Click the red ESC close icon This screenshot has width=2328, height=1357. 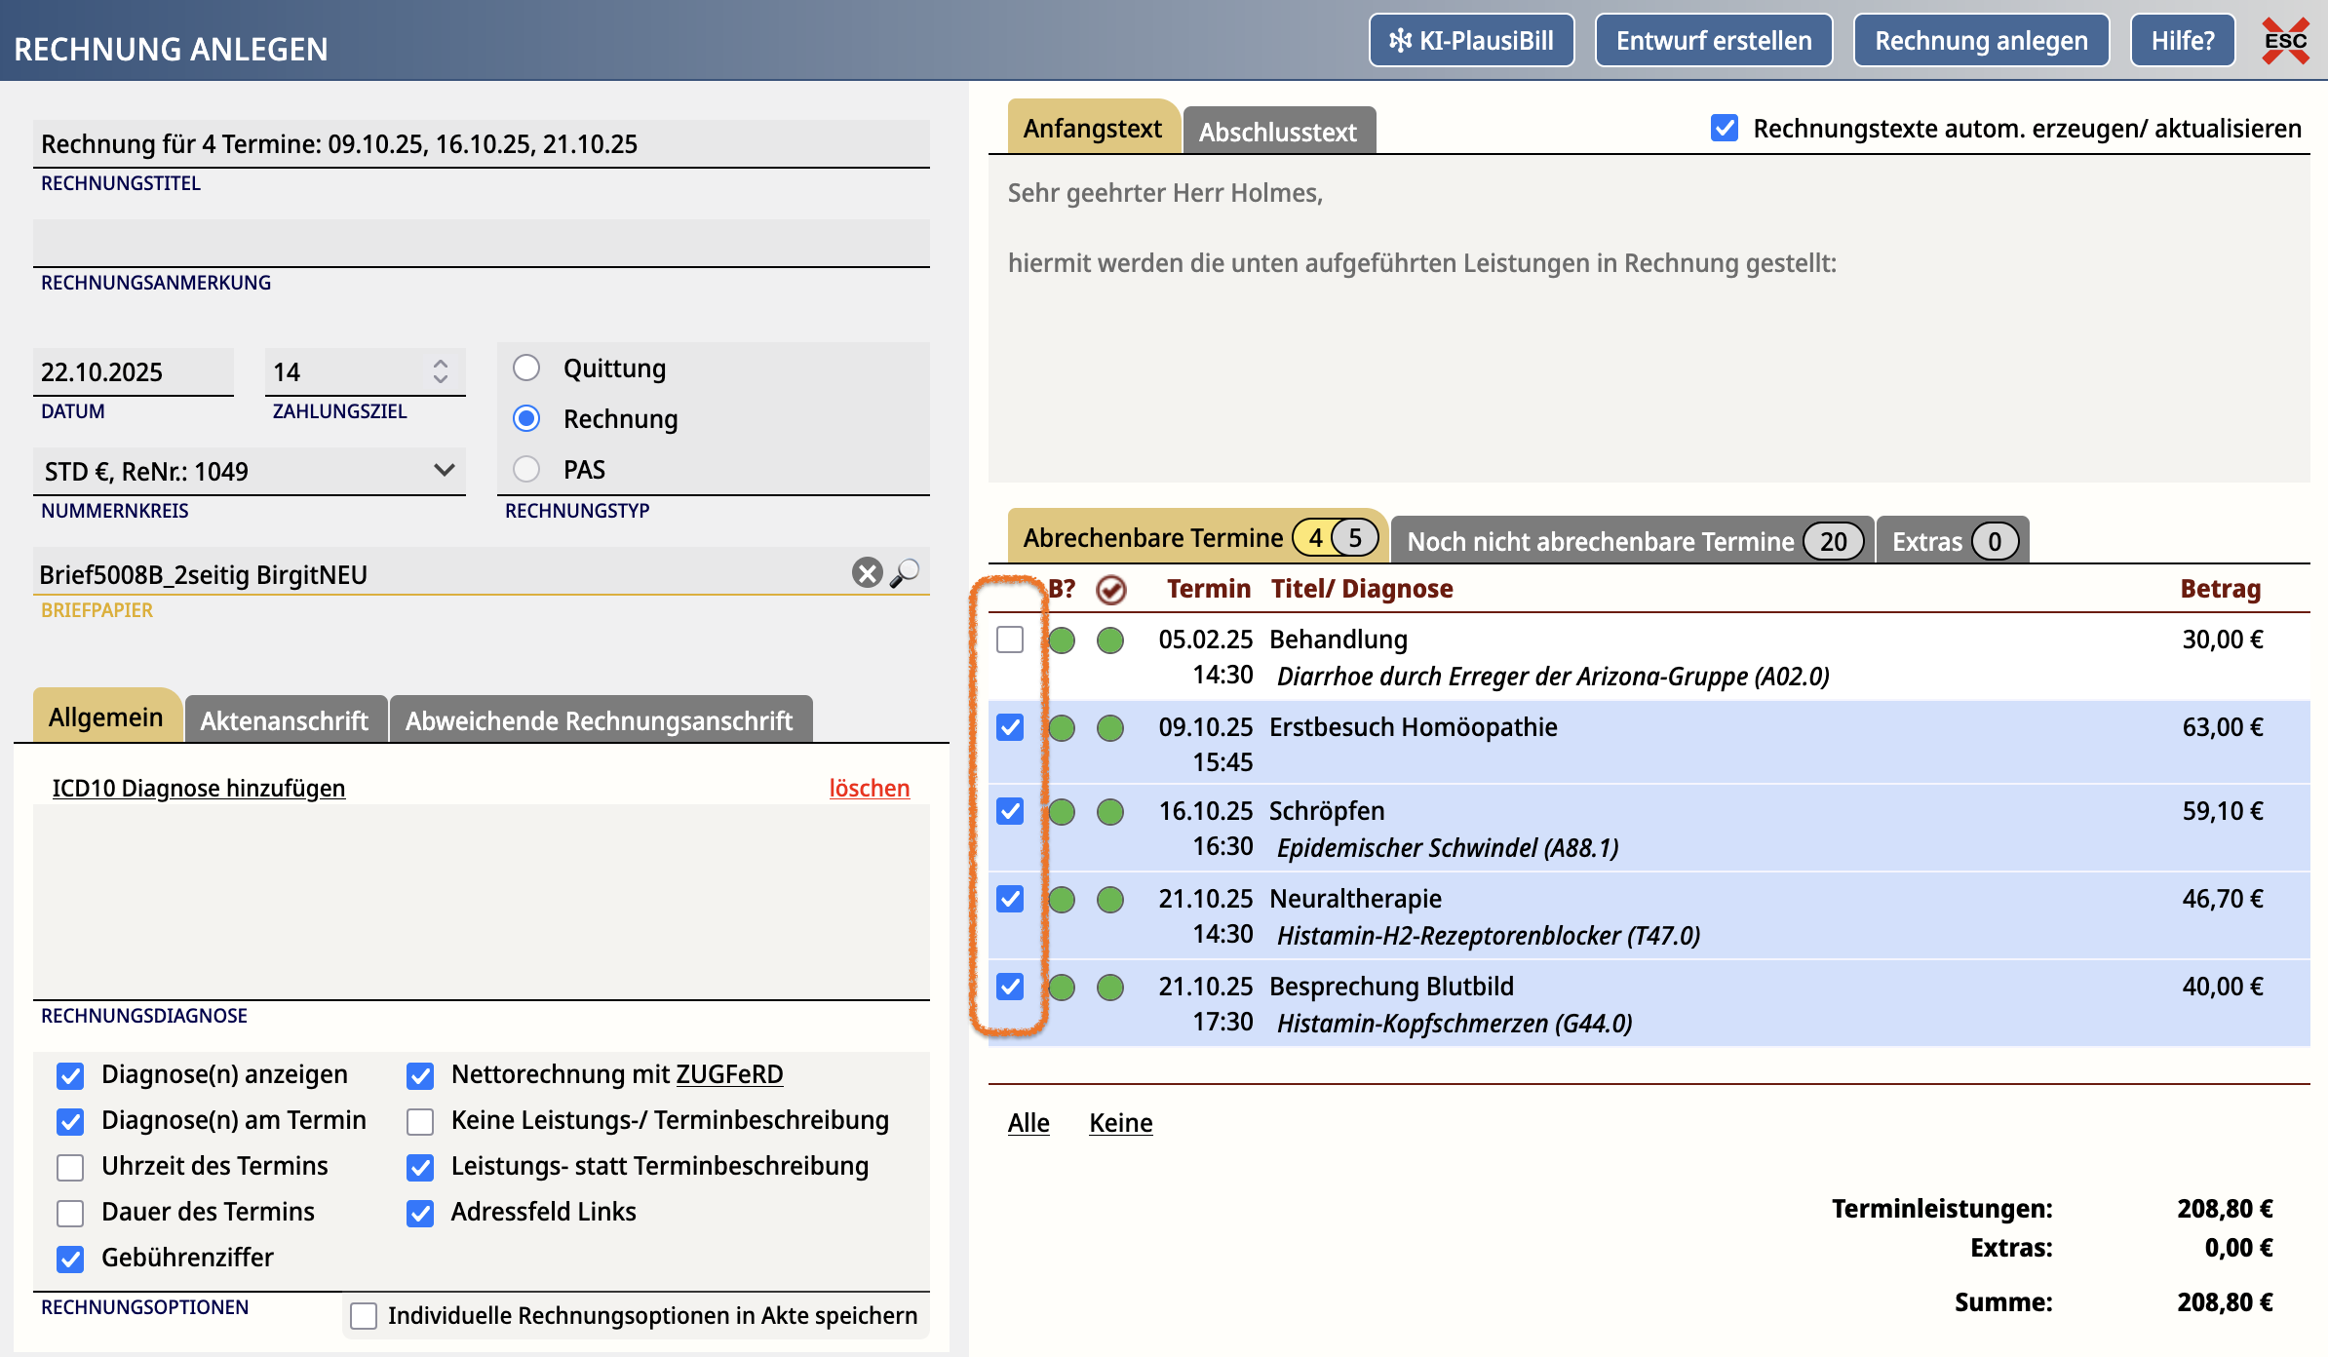(x=2285, y=41)
